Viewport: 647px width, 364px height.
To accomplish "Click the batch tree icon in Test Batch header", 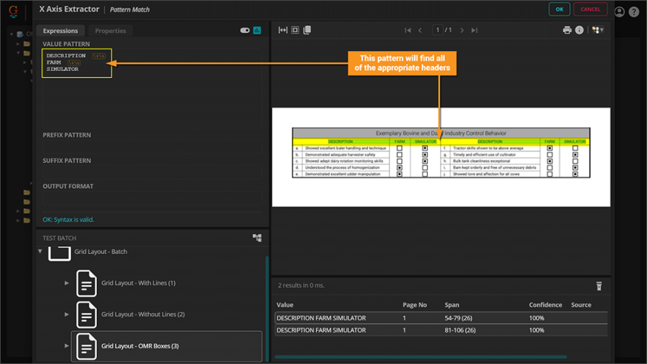I will coord(257,238).
